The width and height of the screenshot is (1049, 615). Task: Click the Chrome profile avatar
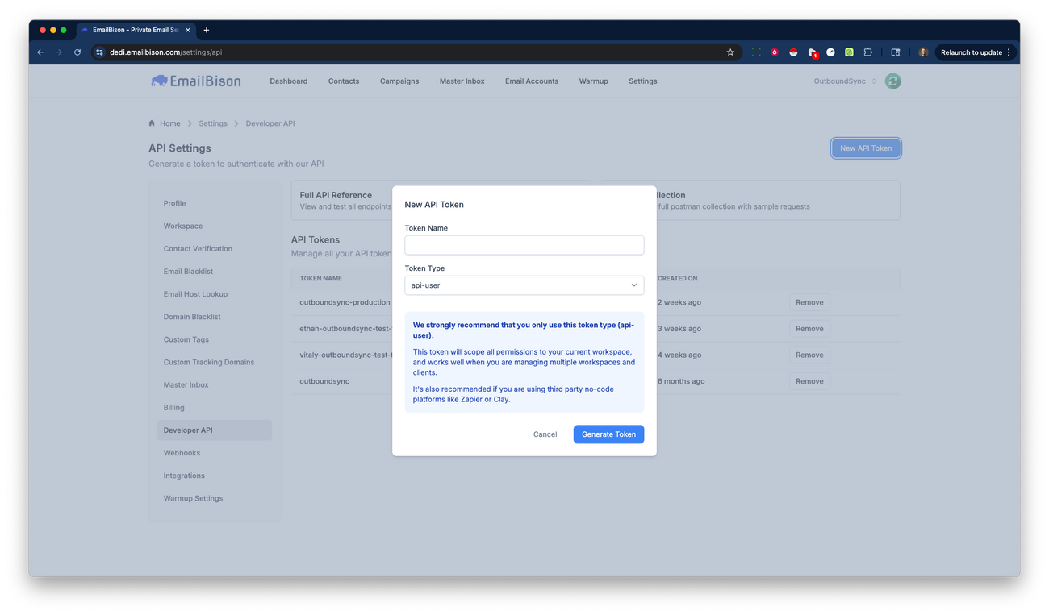(x=922, y=52)
